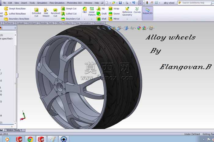
Task: Open the Options icon
Action: click(157, 3)
